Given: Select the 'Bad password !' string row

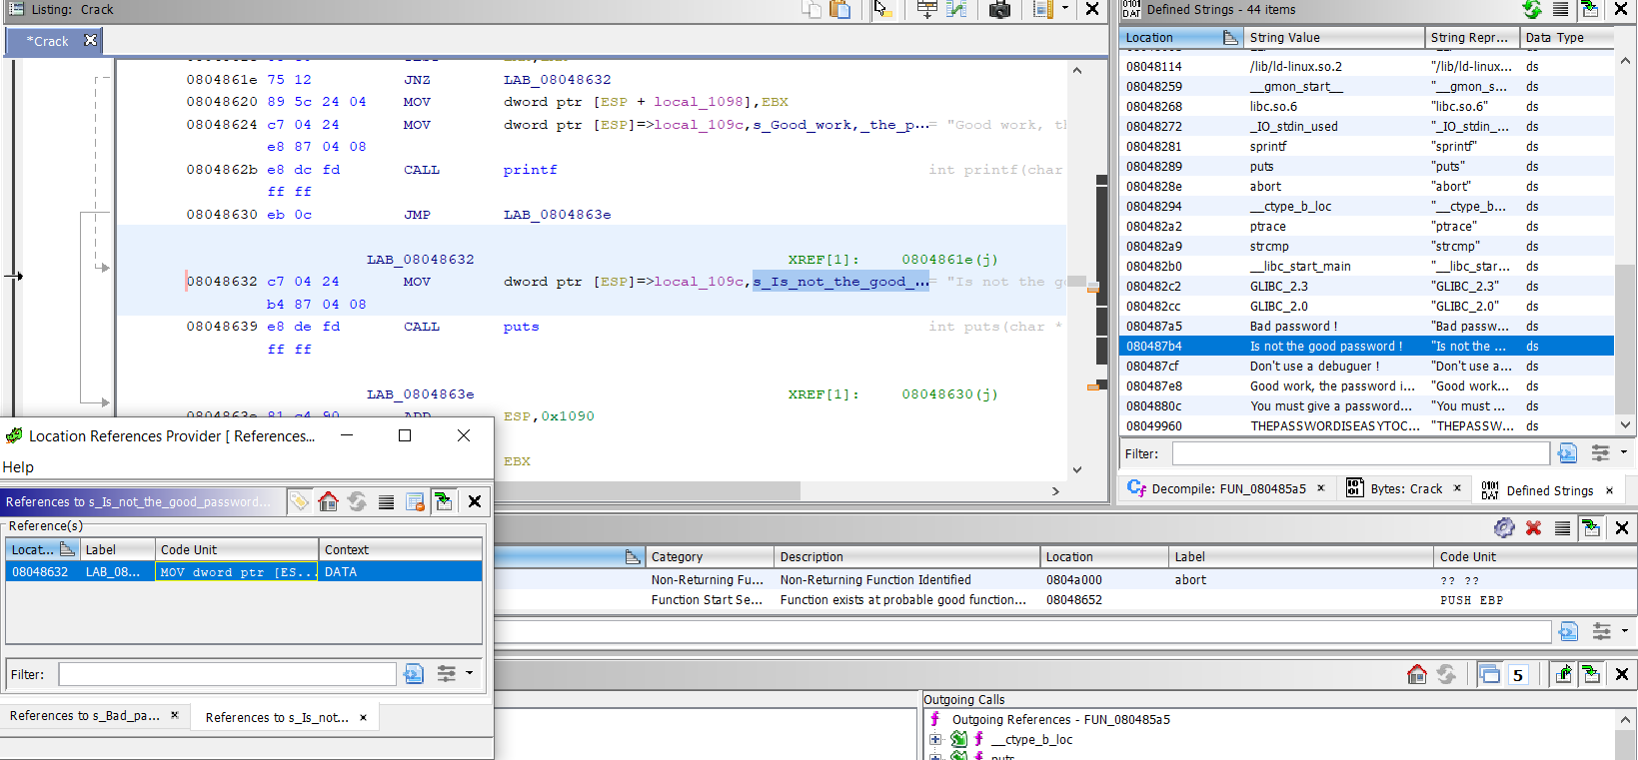Looking at the screenshot, I should [x=1293, y=327].
